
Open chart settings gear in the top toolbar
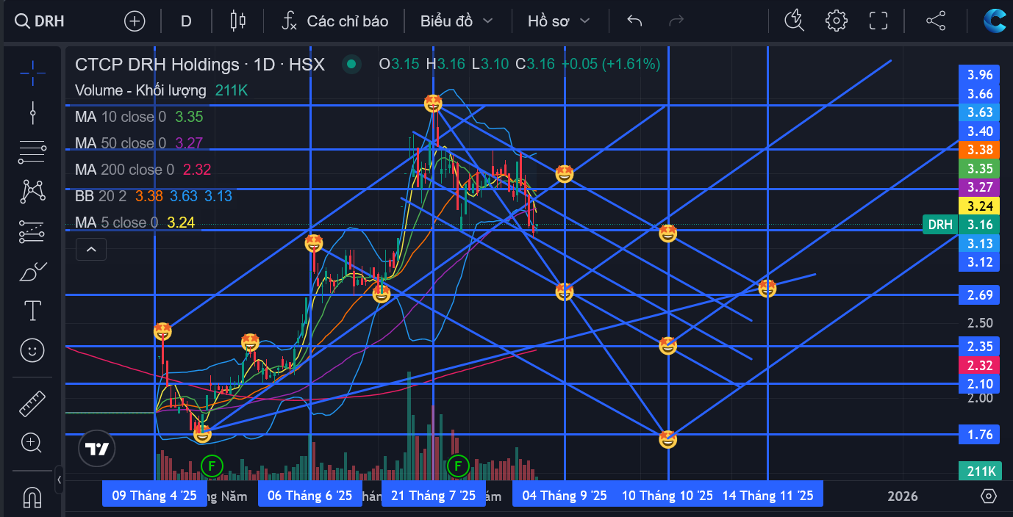[x=837, y=21]
